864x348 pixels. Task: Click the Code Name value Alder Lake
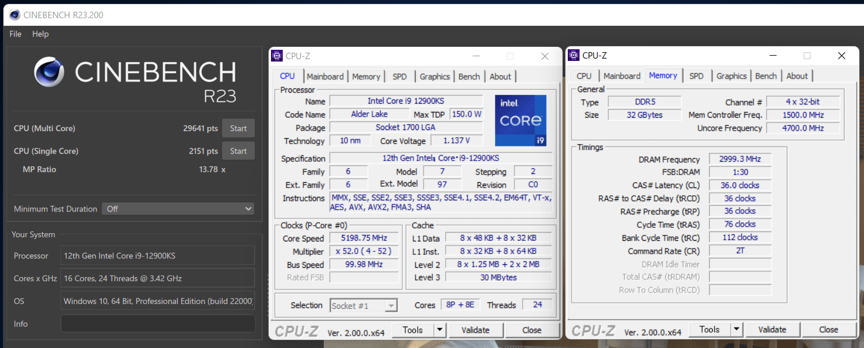[370, 114]
